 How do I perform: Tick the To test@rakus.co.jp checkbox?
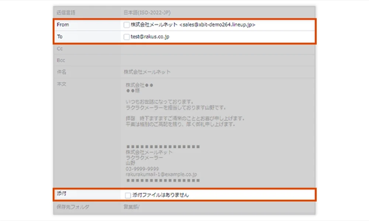click(127, 37)
